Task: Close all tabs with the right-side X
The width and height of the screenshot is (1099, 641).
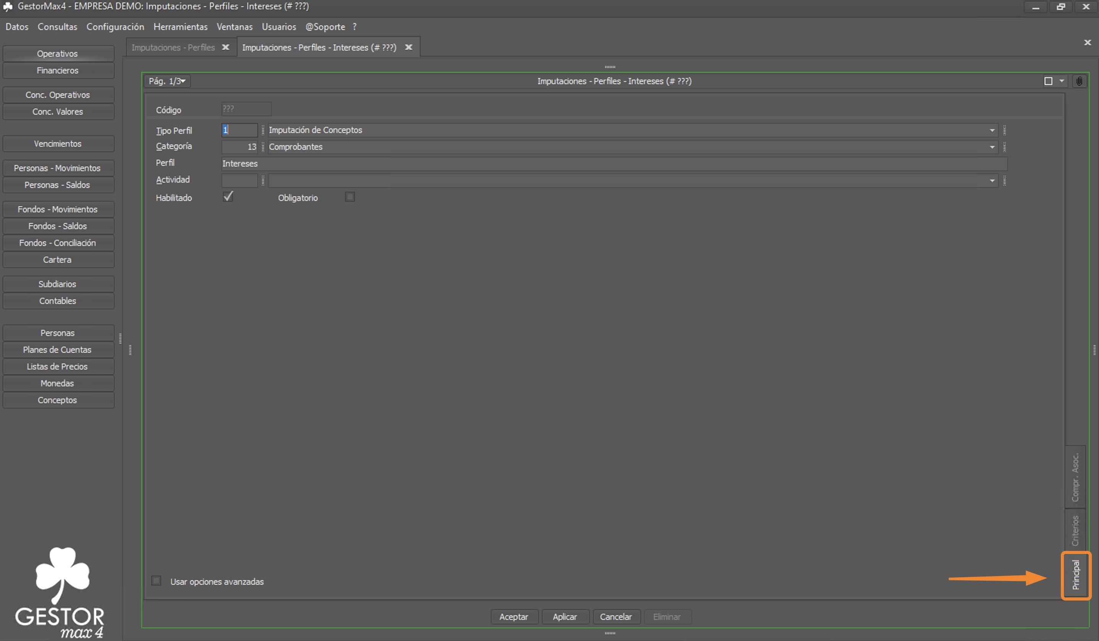Action: click(x=1087, y=42)
